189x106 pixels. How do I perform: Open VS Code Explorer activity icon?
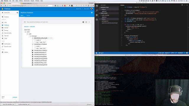[x=97, y=6]
